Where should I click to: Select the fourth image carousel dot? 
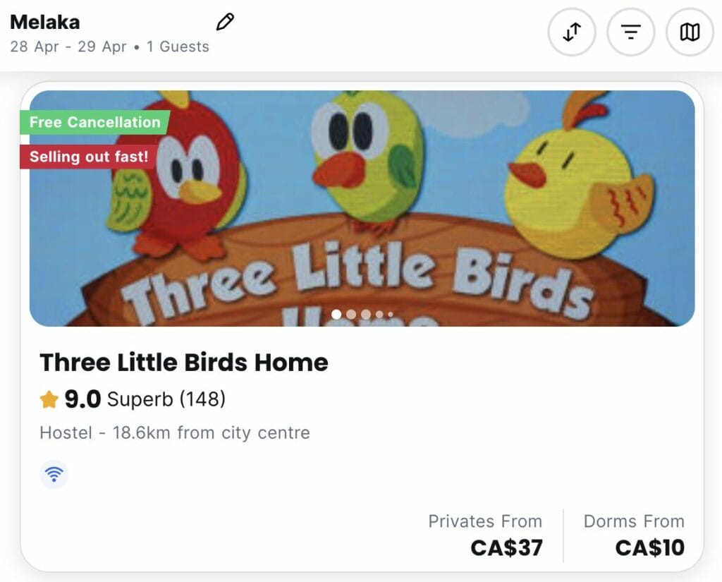tap(379, 314)
